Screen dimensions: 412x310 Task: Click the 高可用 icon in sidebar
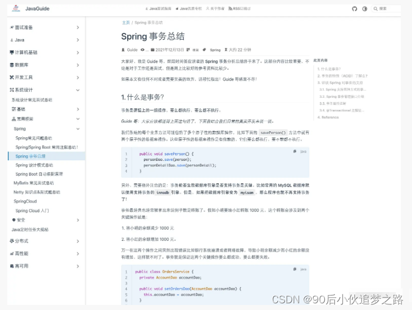(12, 266)
